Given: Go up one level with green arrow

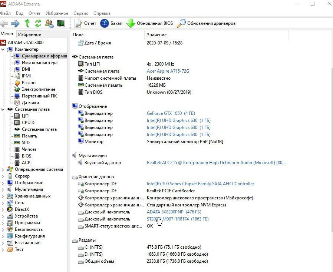Looking at the screenshot, I should [27, 23].
